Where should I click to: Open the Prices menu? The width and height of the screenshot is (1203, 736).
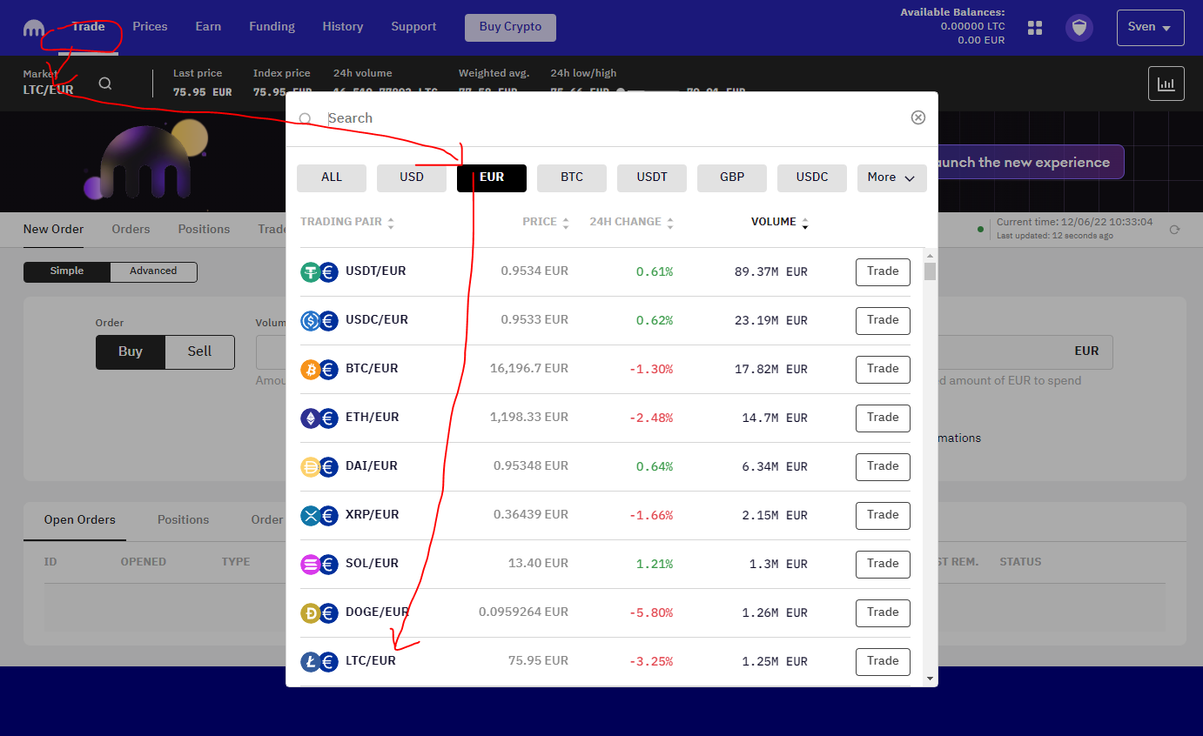(150, 27)
